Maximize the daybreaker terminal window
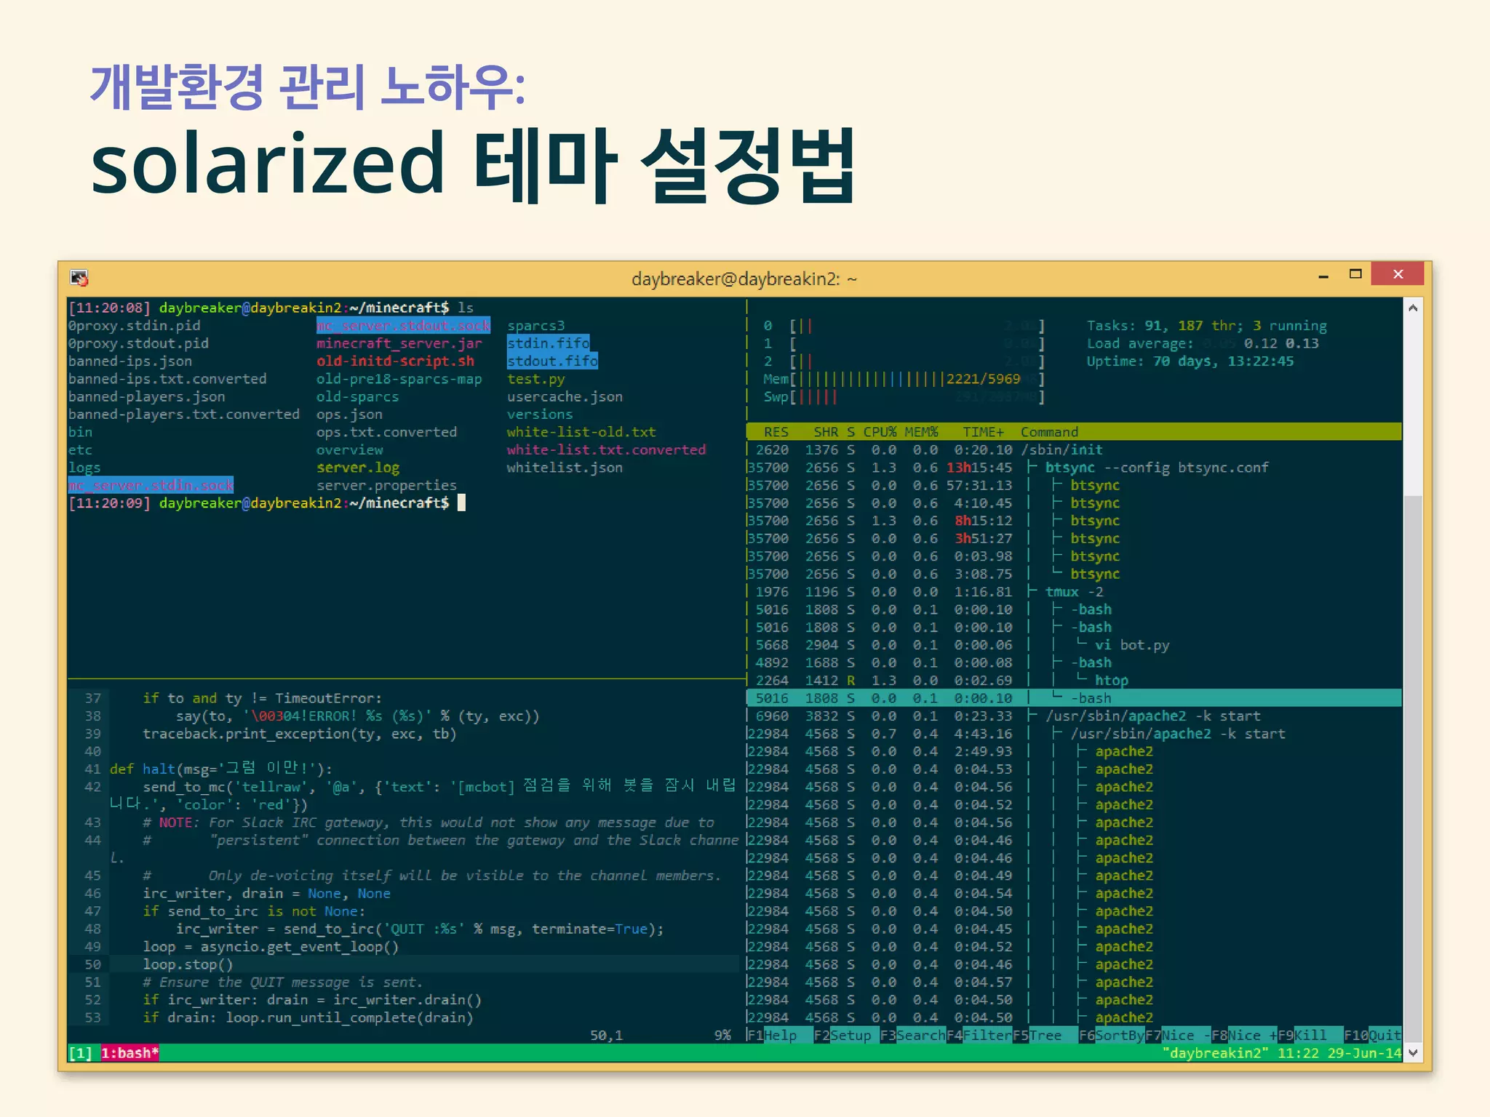The width and height of the screenshot is (1490, 1117). click(x=1355, y=274)
